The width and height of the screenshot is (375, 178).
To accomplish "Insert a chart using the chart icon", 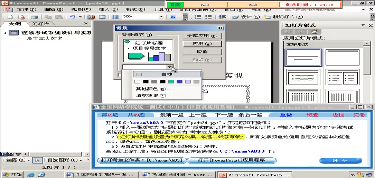I will click(x=92, y=17).
